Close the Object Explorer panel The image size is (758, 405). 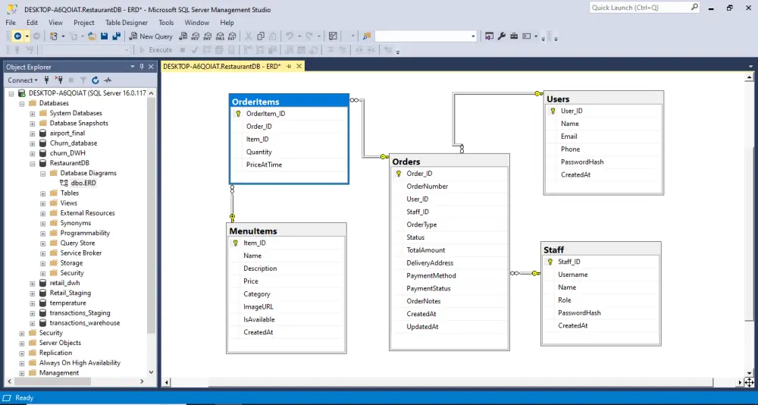pyautogui.click(x=151, y=67)
